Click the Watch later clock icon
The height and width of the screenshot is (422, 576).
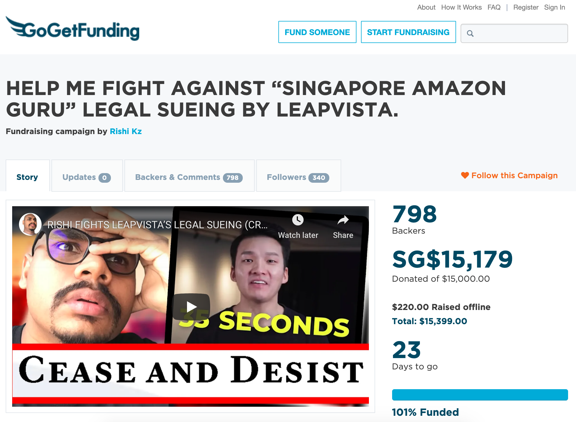pos(298,220)
